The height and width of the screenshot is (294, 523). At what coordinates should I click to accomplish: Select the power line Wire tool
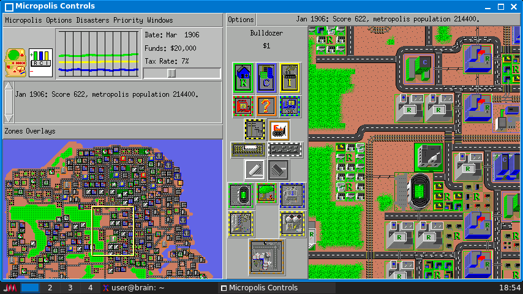coord(255,129)
